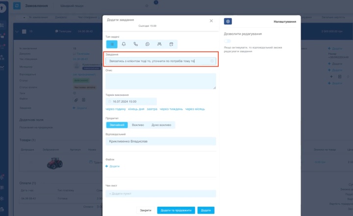Screen dimensions: 353x216
Task: Click the tractor product thumbnail
Action: 55,163
